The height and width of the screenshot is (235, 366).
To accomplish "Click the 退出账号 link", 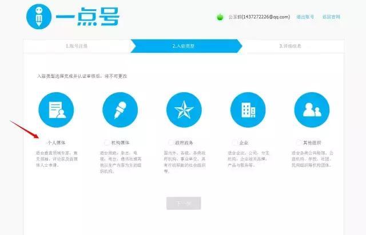I will [x=305, y=17].
